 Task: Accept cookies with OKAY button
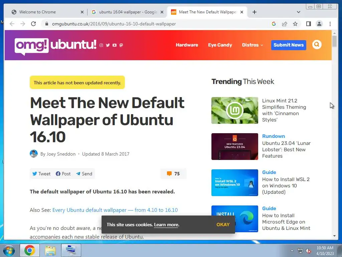tap(223, 225)
